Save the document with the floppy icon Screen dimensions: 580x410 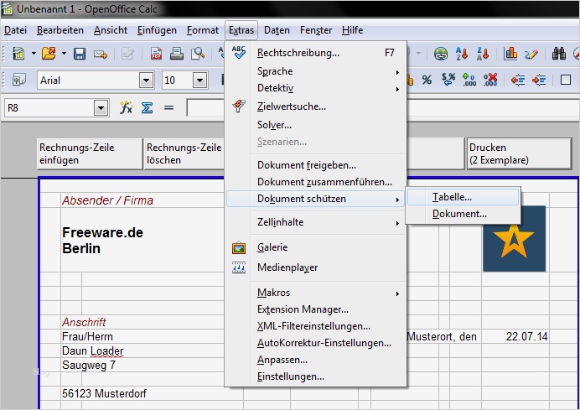pyautogui.click(x=80, y=54)
